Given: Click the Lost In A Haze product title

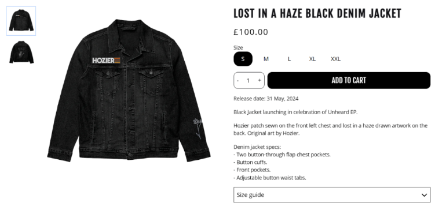Looking at the screenshot, I should (x=317, y=13).
